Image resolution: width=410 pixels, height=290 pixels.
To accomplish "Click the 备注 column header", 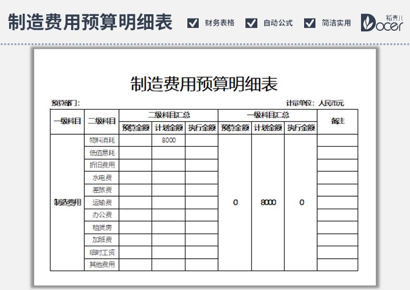I will [337, 122].
